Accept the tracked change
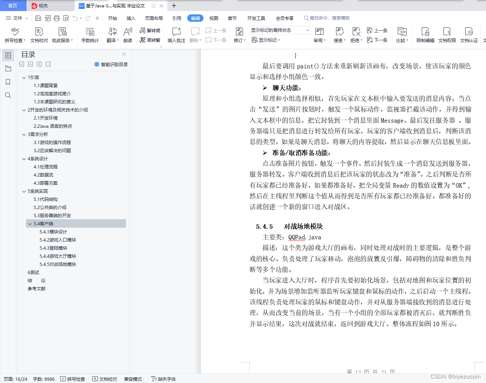 339,35
